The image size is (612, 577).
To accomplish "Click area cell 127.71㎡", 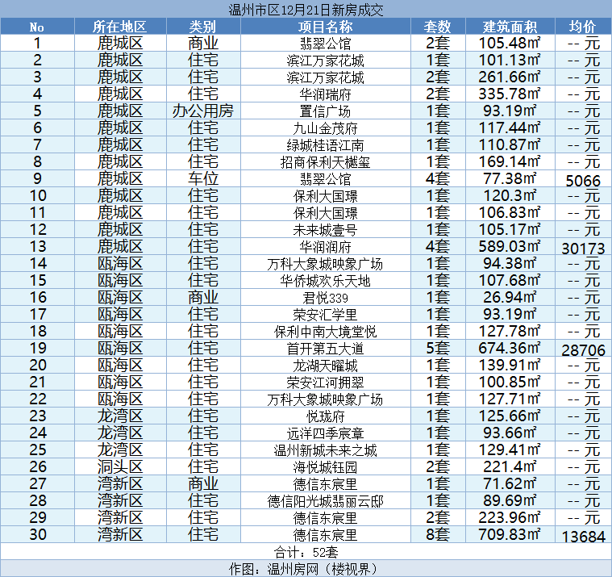I will coord(510,399).
